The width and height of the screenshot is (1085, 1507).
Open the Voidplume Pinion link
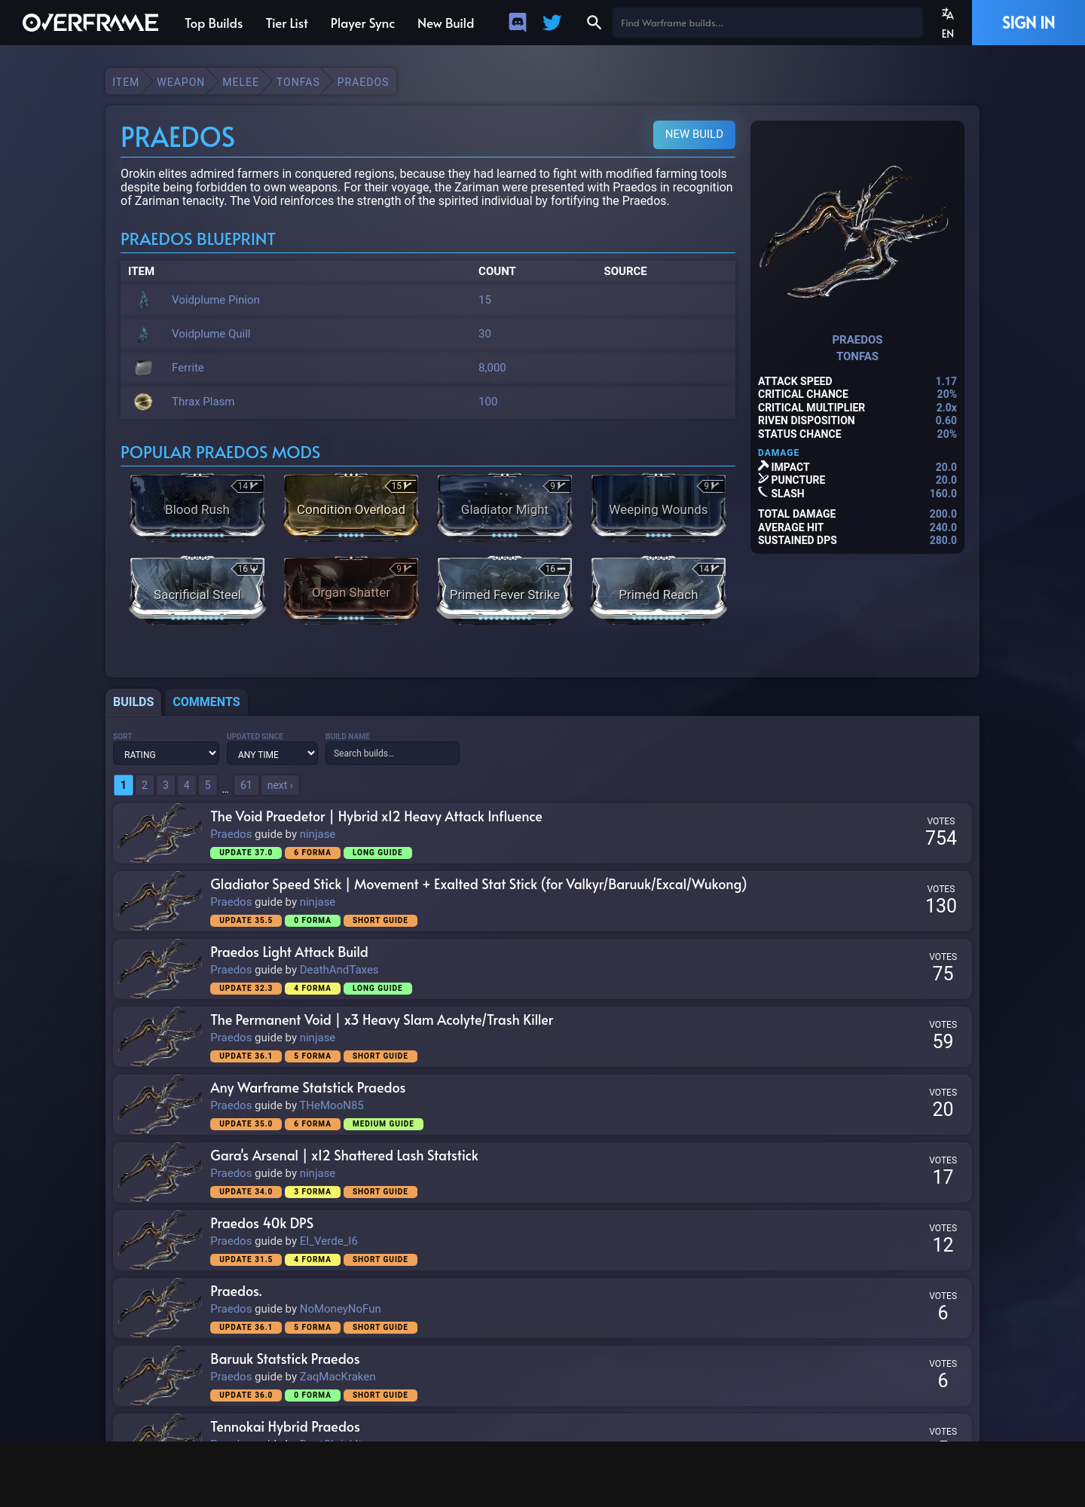[215, 300]
